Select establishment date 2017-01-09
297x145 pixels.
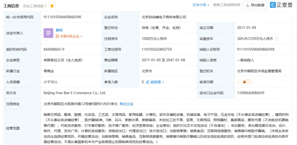246,28
